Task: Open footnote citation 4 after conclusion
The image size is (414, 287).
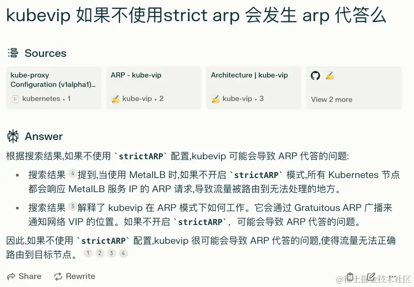Action: pos(123,253)
